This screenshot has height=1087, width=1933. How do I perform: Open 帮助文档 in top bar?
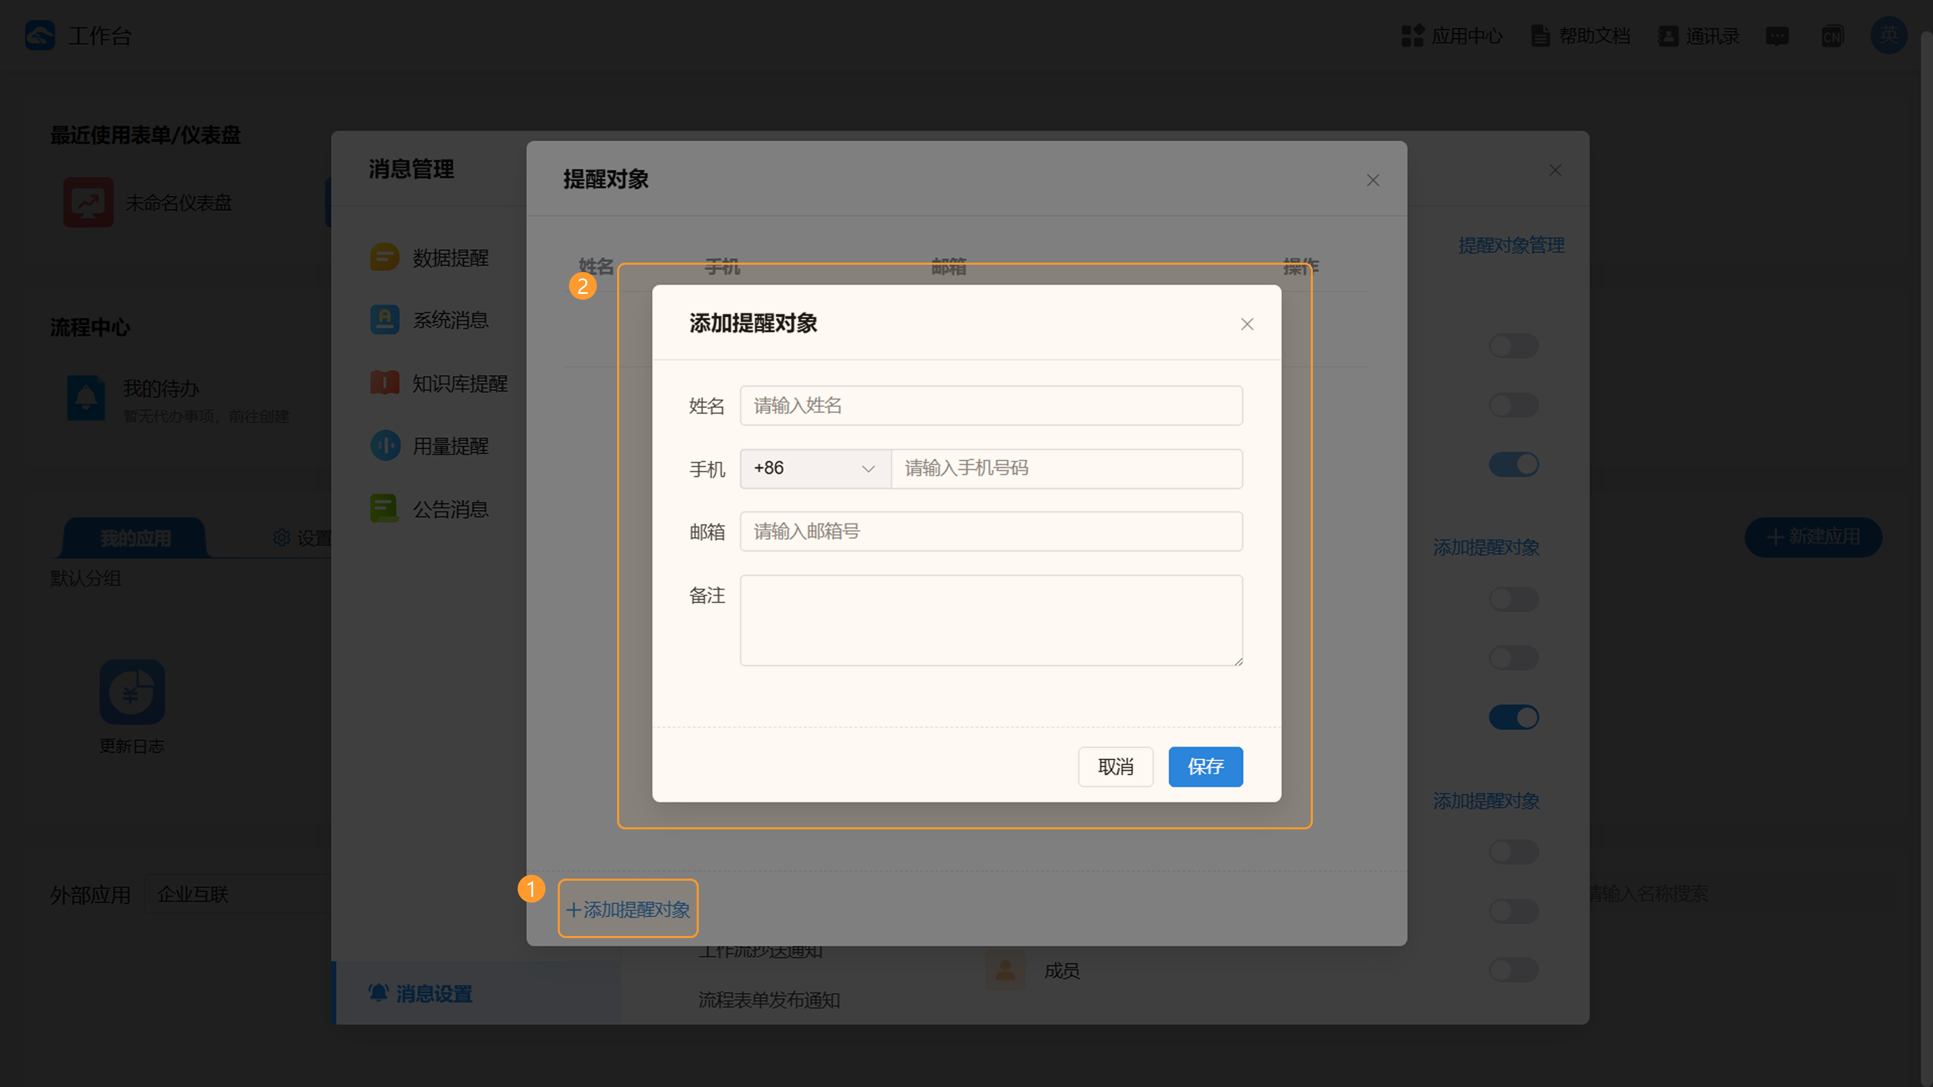click(1580, 35)
